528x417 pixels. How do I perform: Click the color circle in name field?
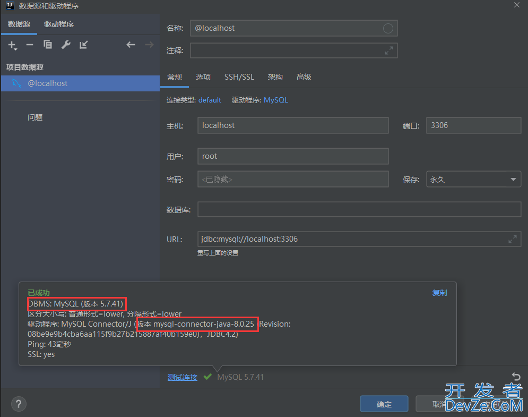coord(388,28)
